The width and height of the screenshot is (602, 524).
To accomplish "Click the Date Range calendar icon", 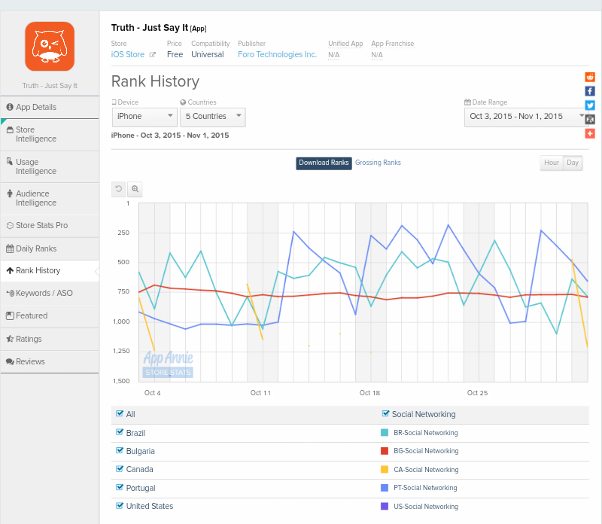I will pyautogui.click(x=467, y=102).
